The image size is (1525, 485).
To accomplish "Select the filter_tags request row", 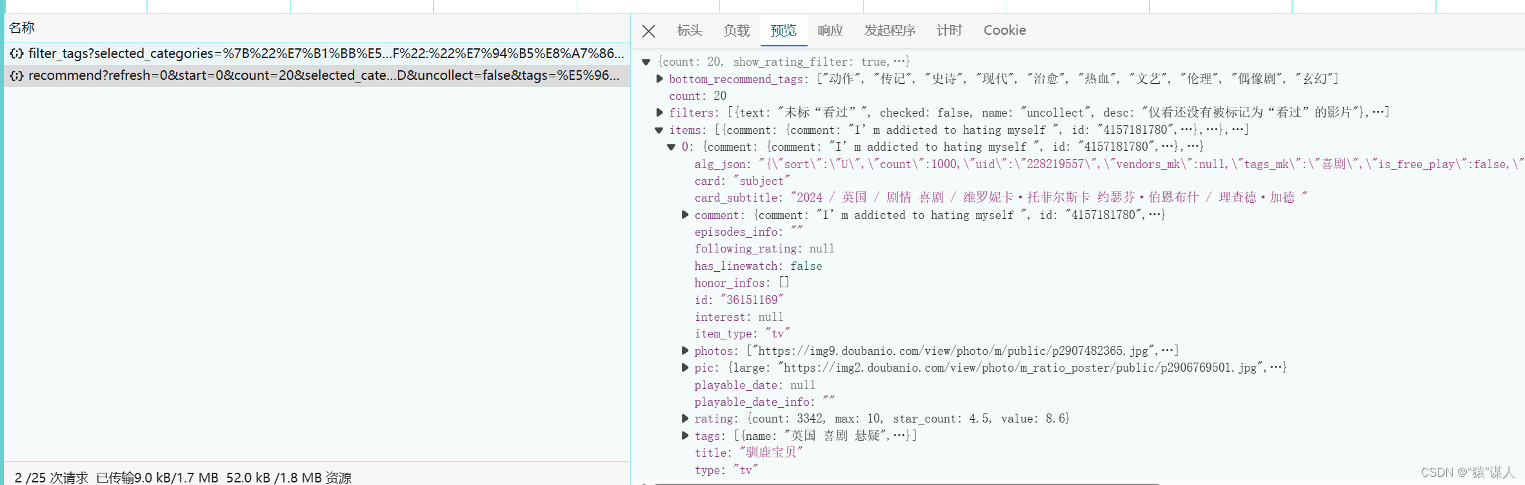I will click(317, 53).
